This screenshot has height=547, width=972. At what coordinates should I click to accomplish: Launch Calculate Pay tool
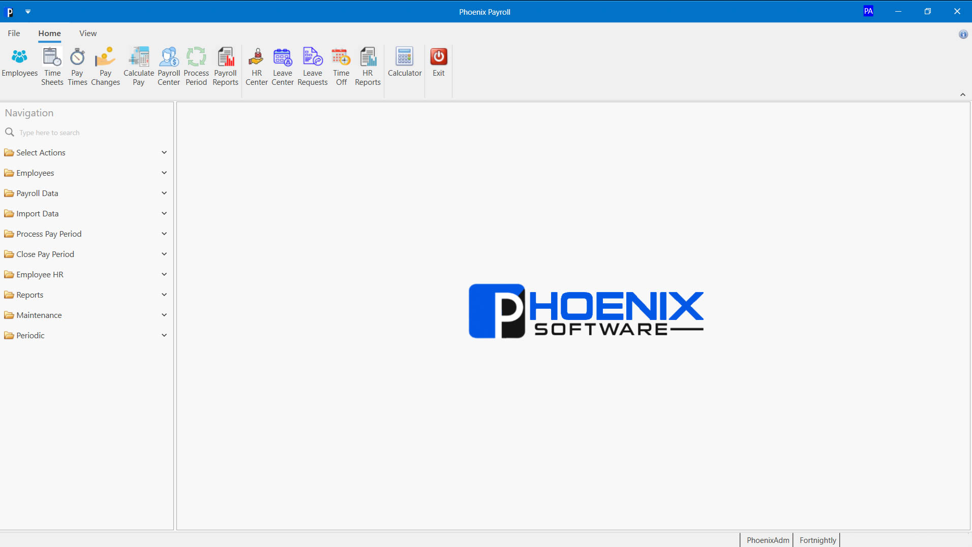(138, 67)
